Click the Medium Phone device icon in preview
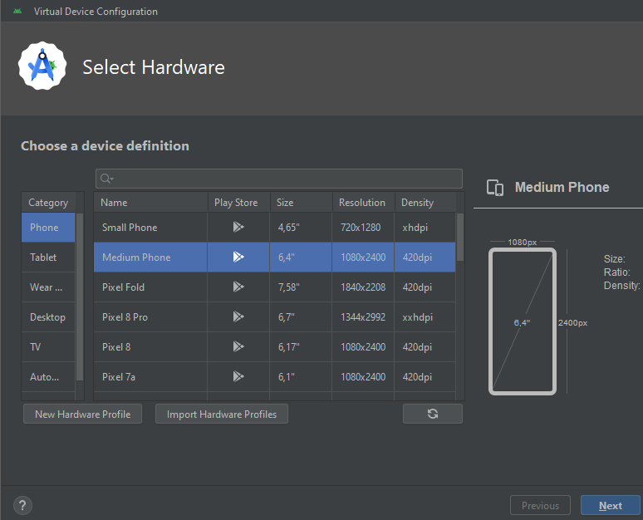The width and height of the screenshot is (643, 520). tap(495, 188)
